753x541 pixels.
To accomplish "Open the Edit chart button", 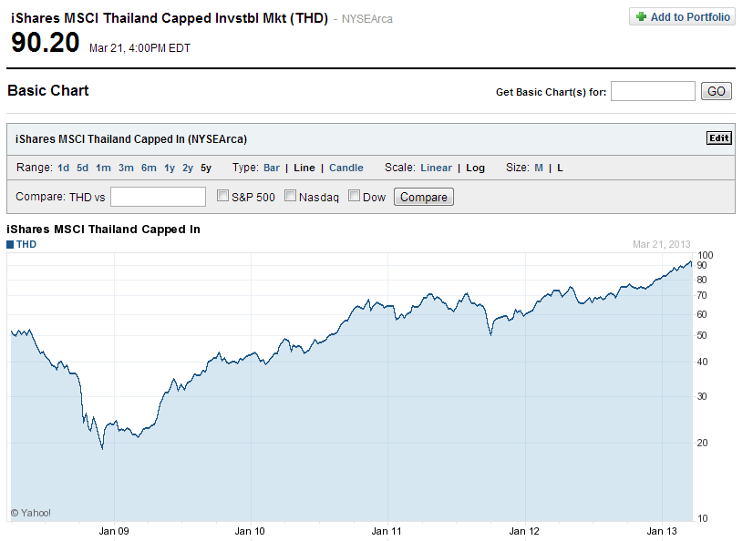I will point(719,138).
